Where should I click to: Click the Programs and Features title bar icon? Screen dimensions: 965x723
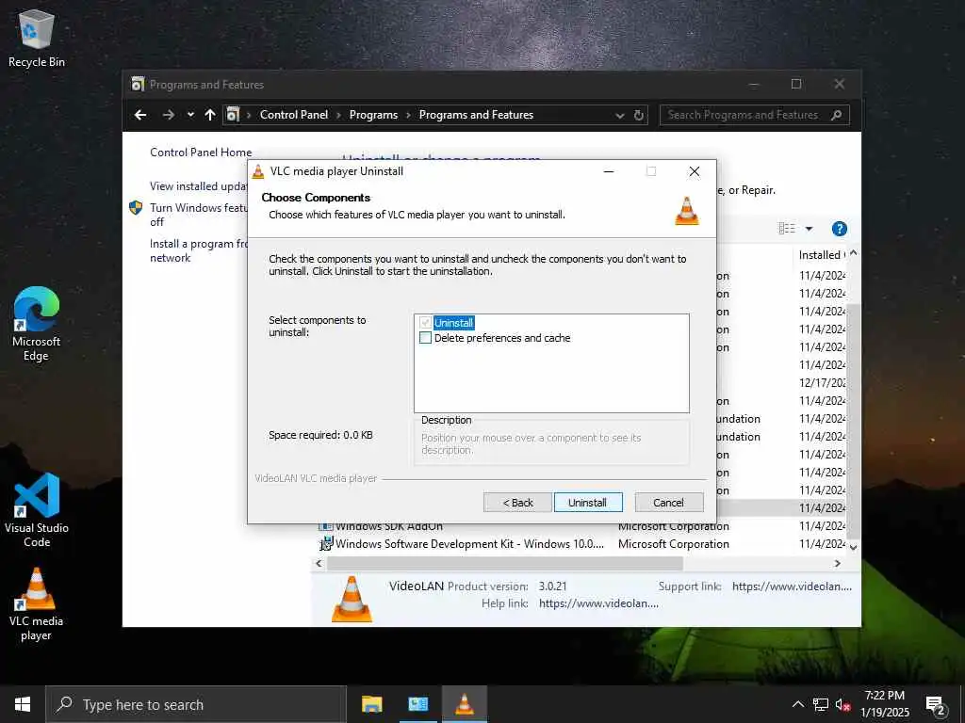pyautogui.click(x=138, y=84)
